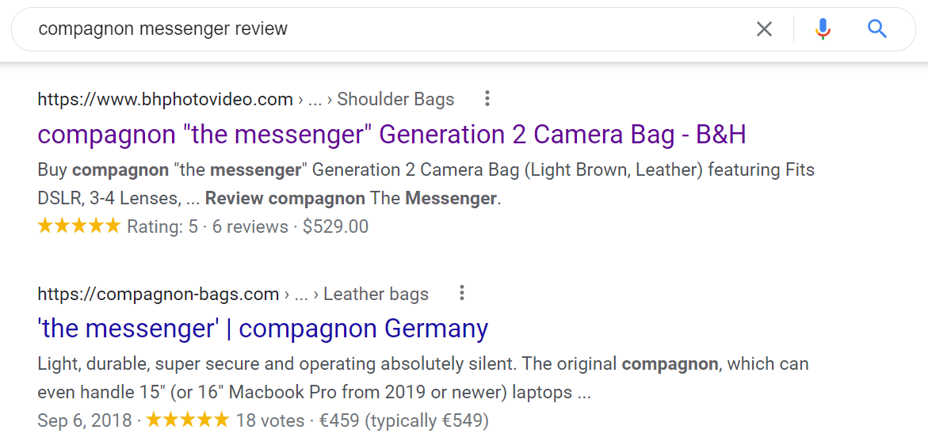The width and height of the screenshot is (928, 445).
Task: Click the Leather bags breadcrumb text
Action: coord(376,294)
